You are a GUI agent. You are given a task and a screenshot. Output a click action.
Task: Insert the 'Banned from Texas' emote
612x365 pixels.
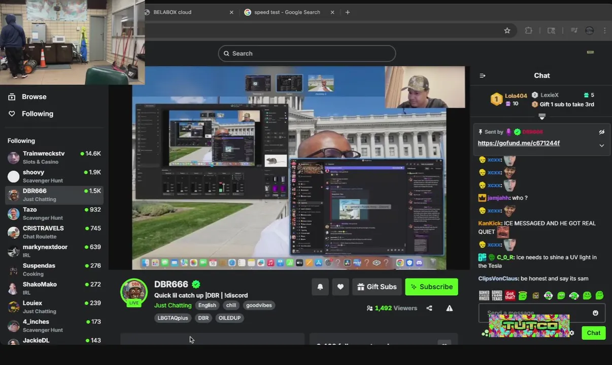pos(497,295)
